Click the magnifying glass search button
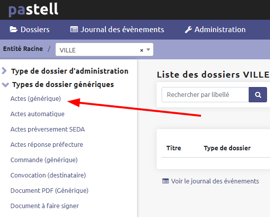The image size is (270, 217). pos(258,95)
